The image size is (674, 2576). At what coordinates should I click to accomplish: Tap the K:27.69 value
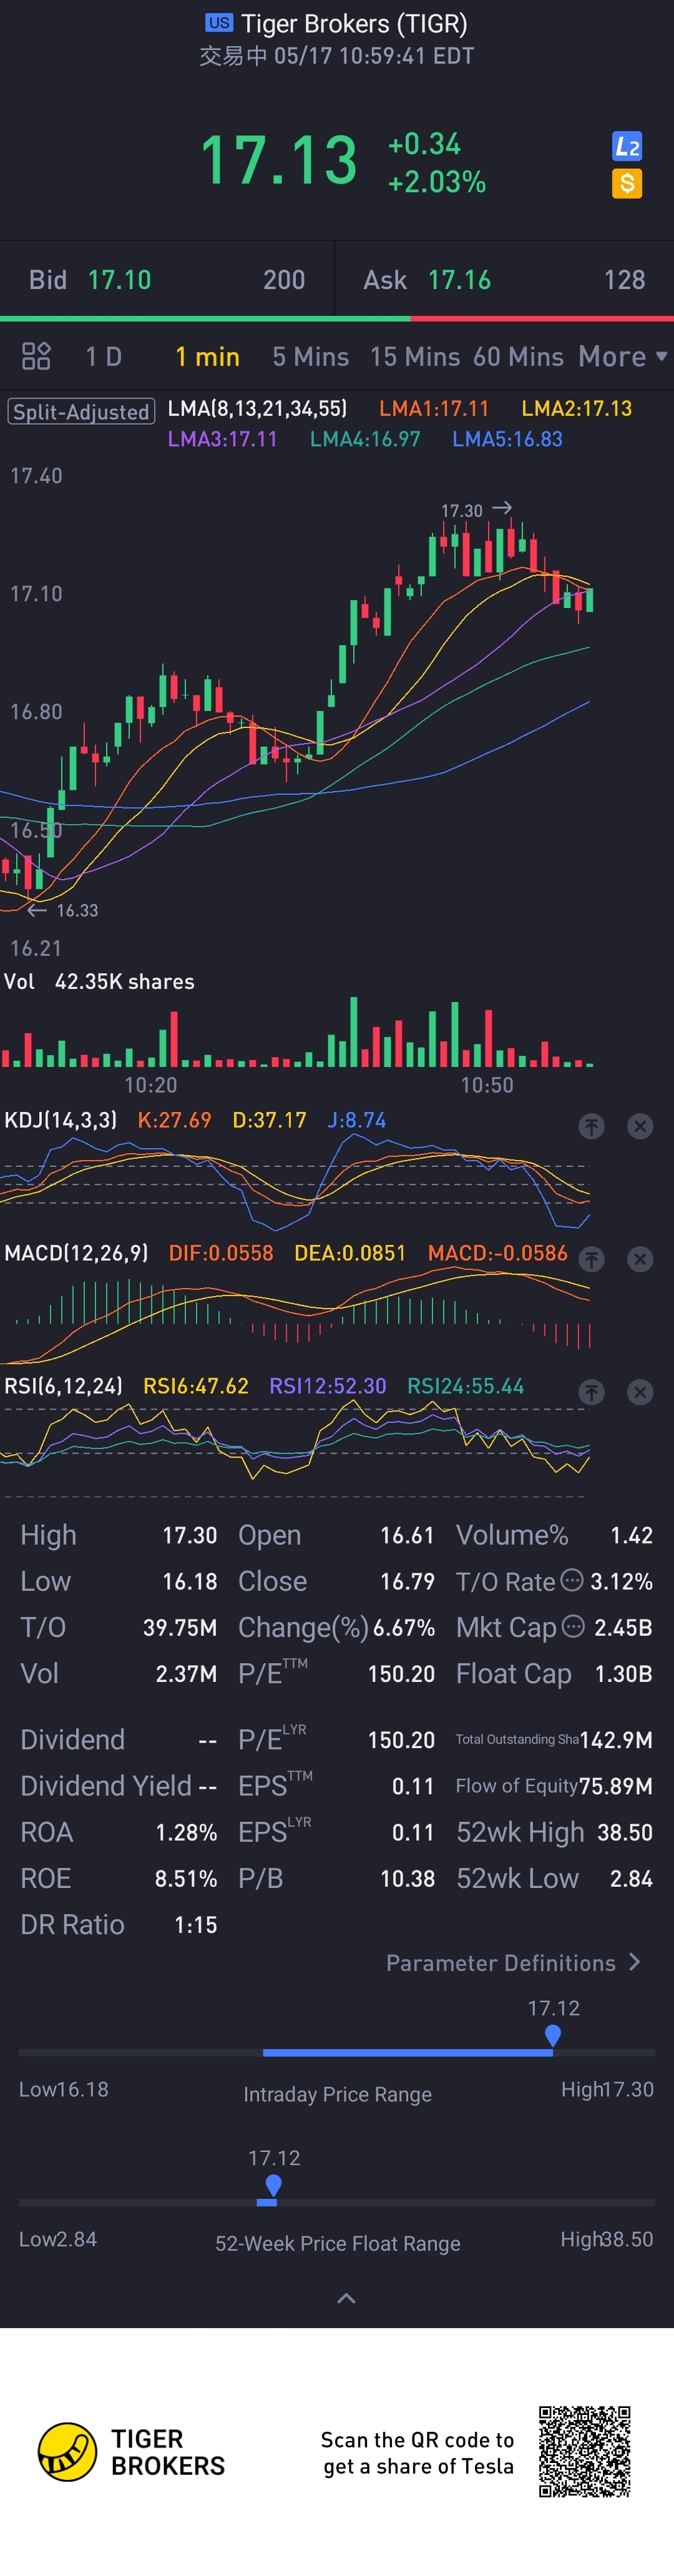(x=174, y=1120)
